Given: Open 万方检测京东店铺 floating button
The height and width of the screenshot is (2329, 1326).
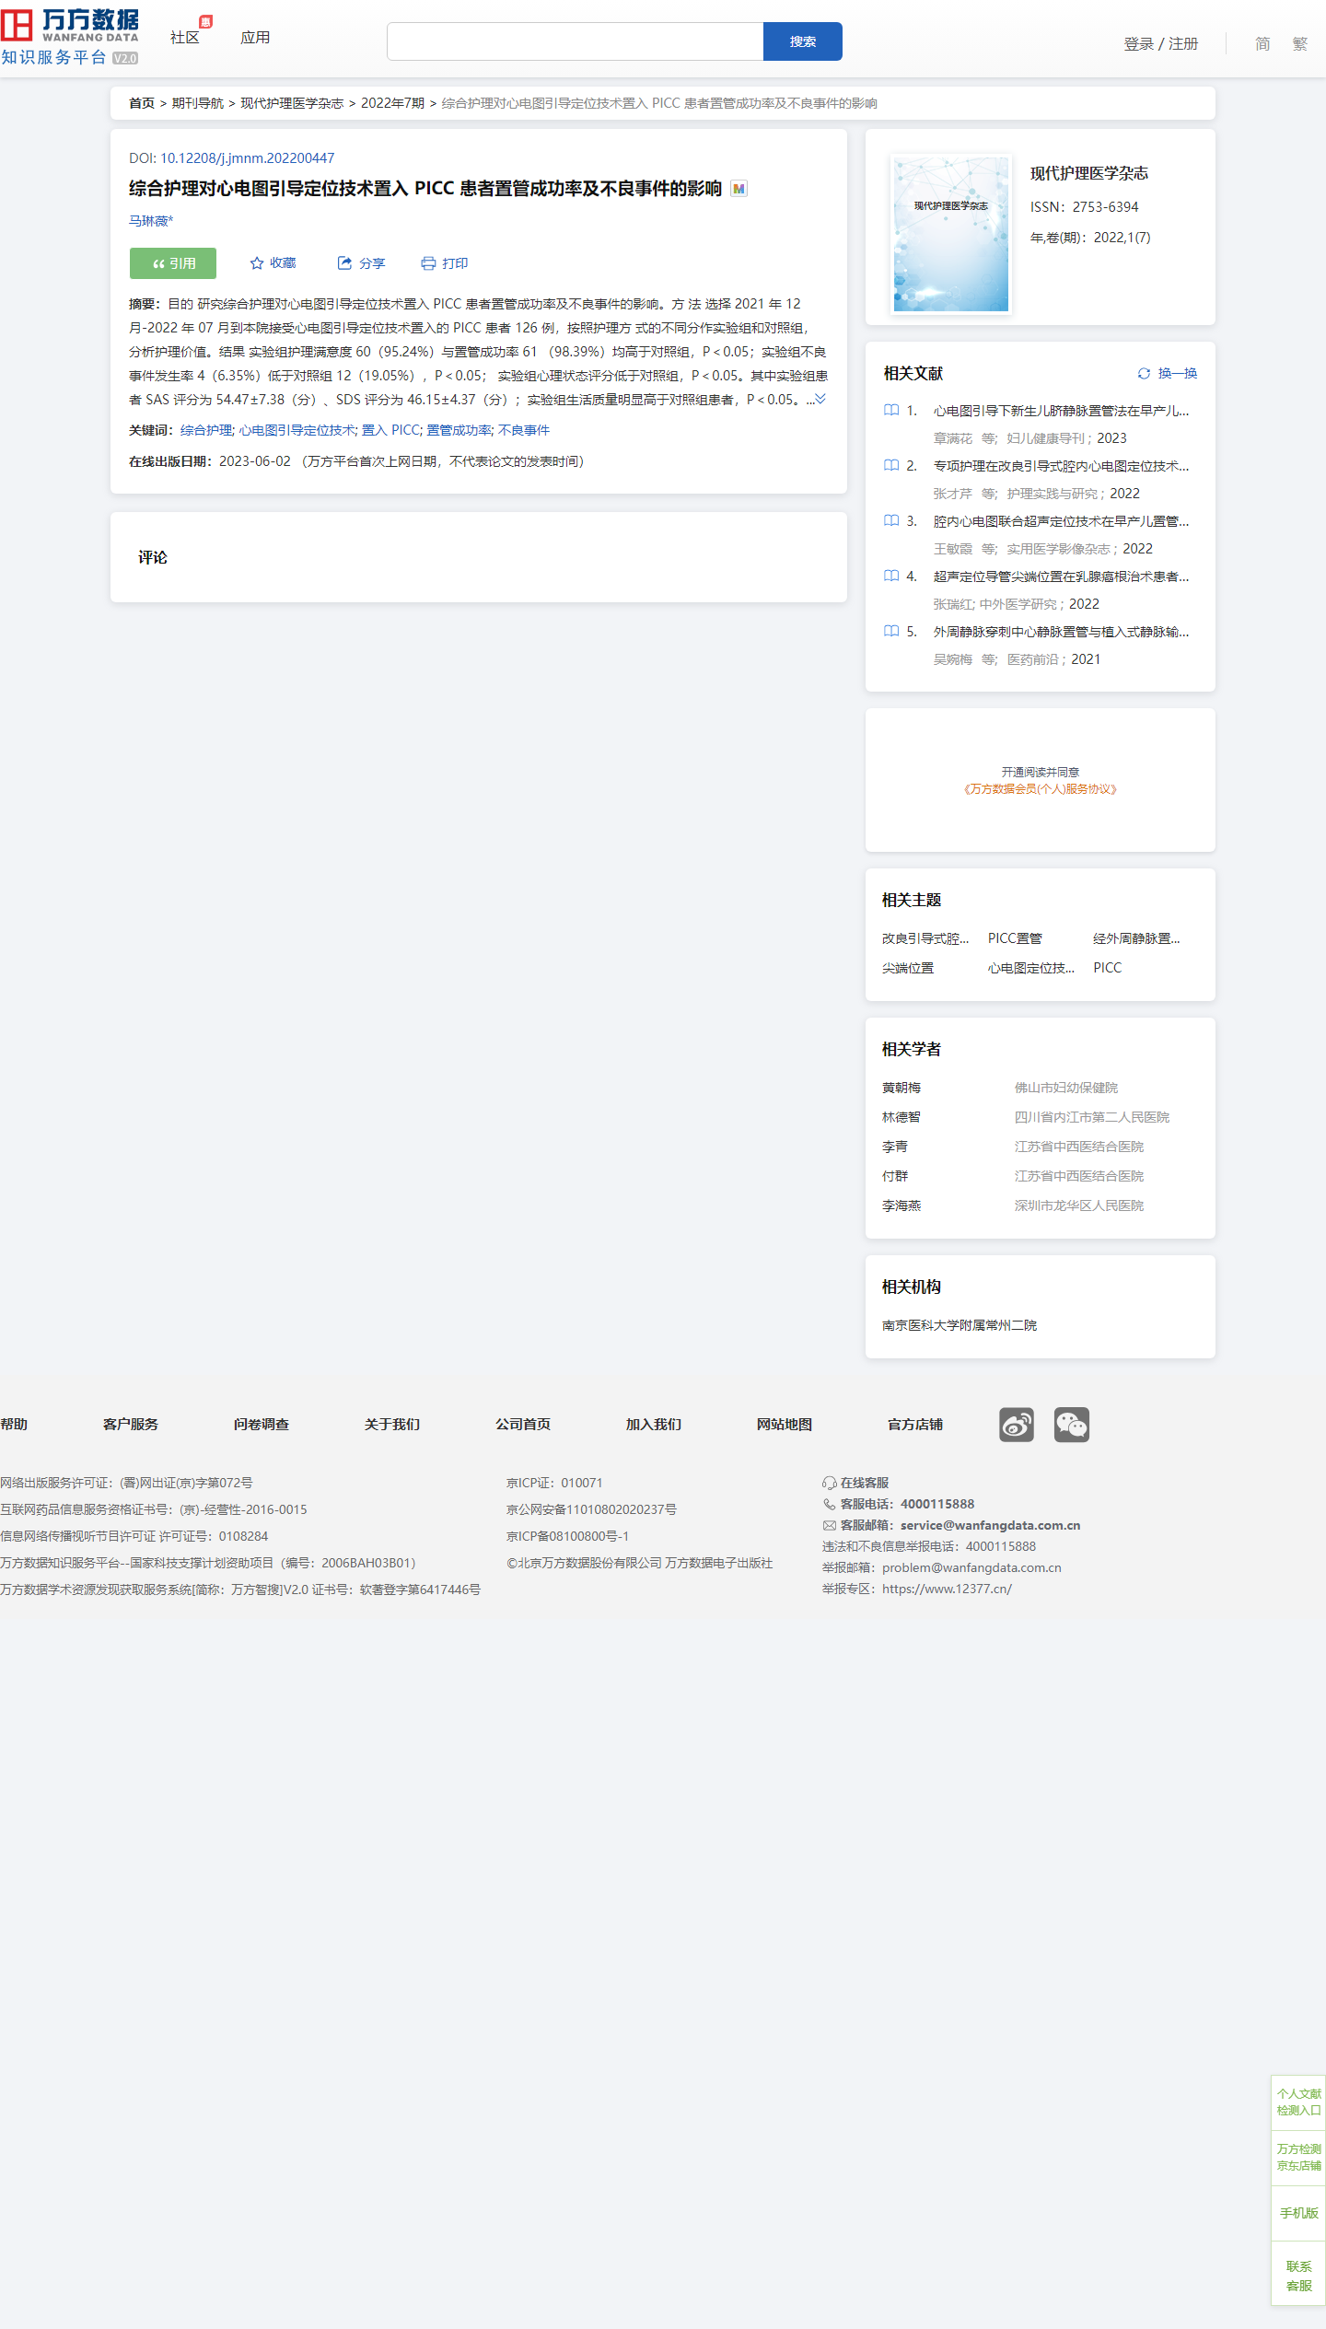Looking at the screenshot, I should [x=1298, y=2157].
